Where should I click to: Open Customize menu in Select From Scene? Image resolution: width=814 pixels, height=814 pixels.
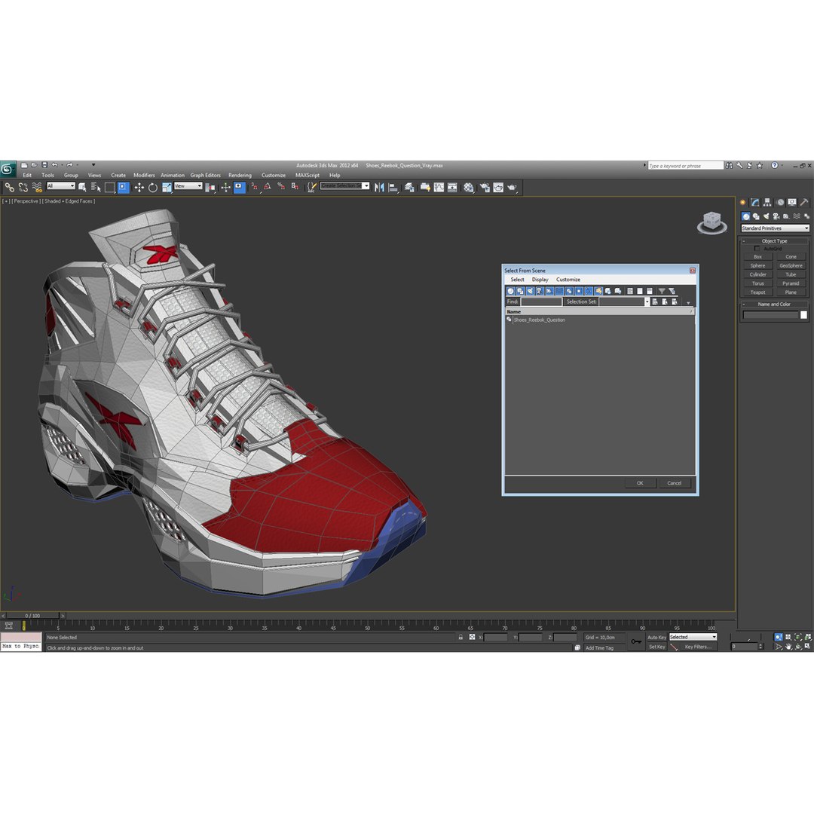click(x=568, y=280)
